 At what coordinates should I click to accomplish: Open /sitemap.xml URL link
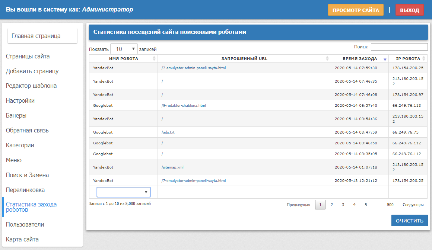[172, 167]
